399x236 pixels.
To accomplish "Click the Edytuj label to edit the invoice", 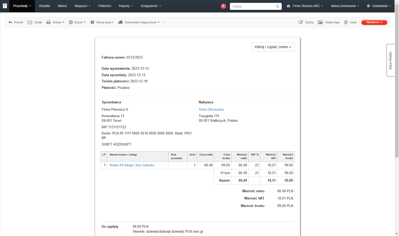I will (x=309, y=23).
